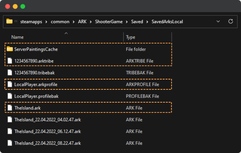Click the PROFILEBAK File type cell
Image resolution: width=241 pixels, height=153 pixels.
coord(142,96)
